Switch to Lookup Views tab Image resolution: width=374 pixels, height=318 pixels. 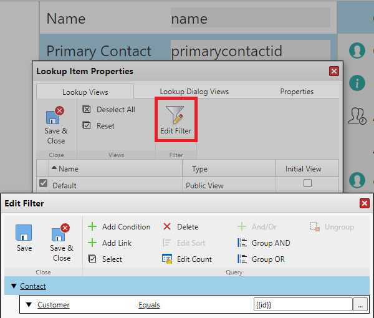click(x=85, y=92)
